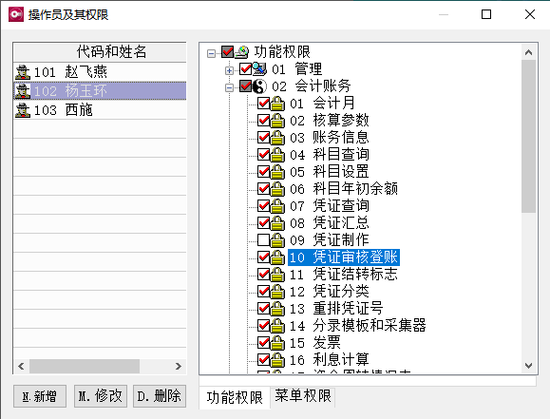
Task: Uncheck the 13 重排凭证号 checkbox
Action: click(263, 309)
